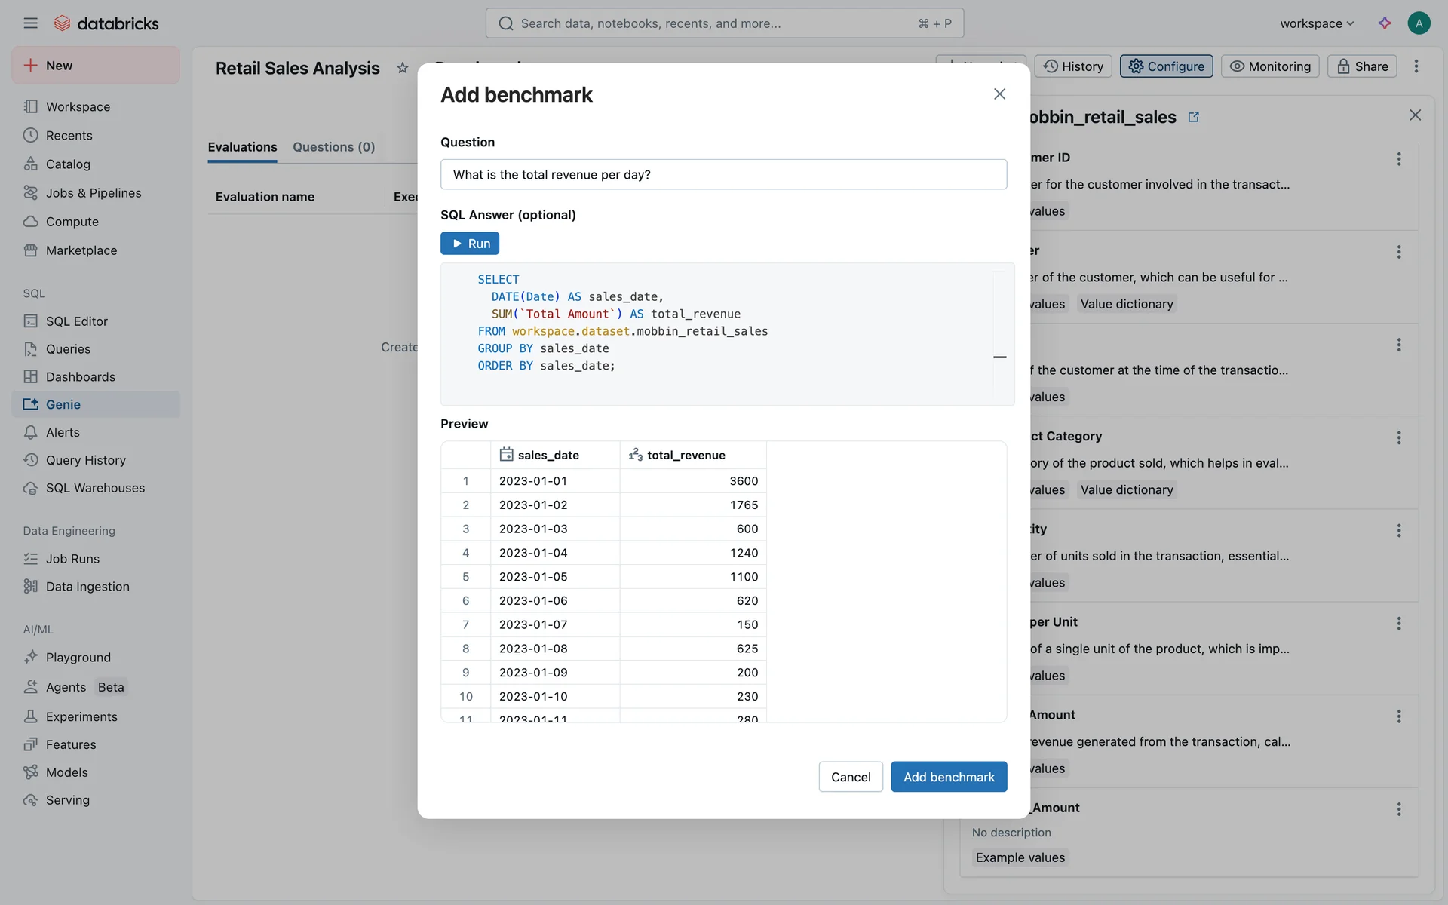Open kebab menu next to Share
The height and width of the screenshot is (905, 1448).
point(1416,66)
